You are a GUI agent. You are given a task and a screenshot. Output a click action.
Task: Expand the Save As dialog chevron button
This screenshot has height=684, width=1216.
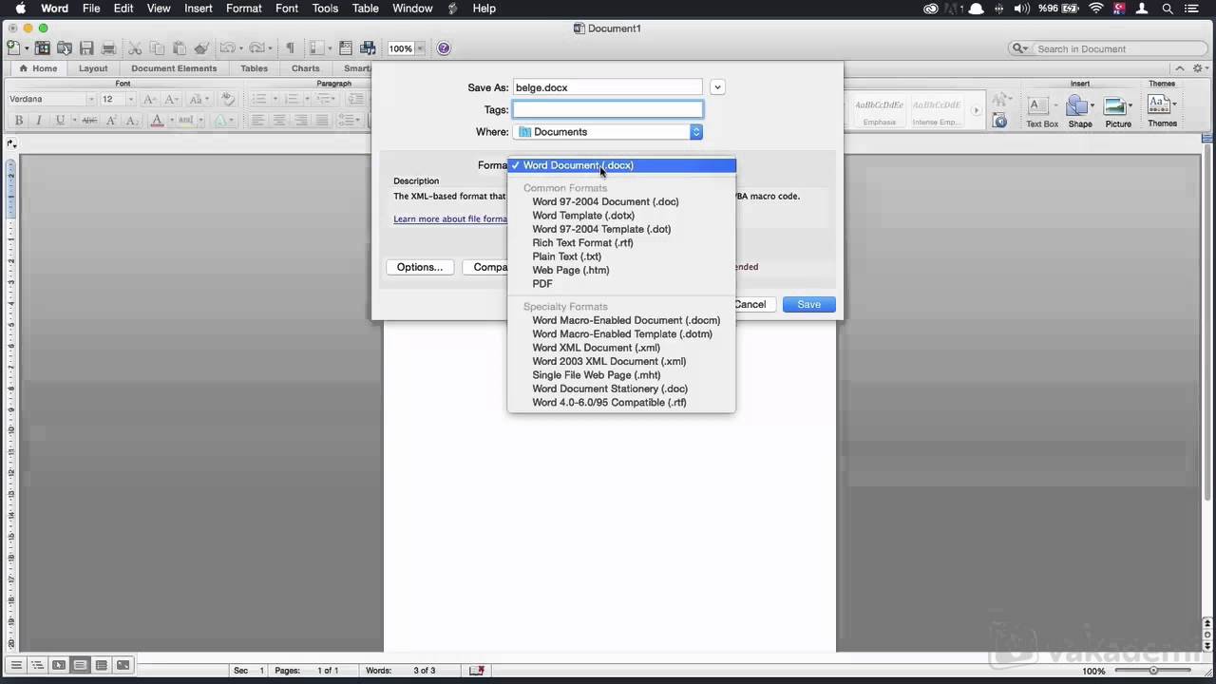(717, 87)
